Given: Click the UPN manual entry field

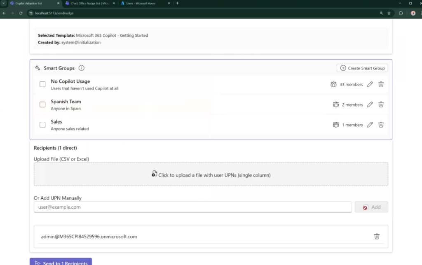Looking at the screenshot, I should (x=192, y=207).
